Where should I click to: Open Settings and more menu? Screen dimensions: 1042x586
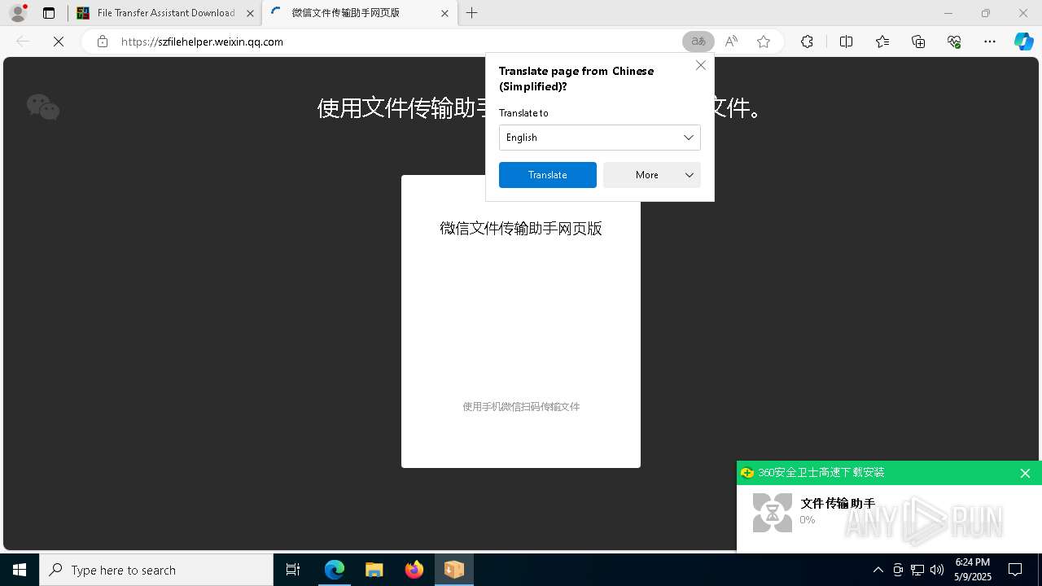tap(990, 42)
